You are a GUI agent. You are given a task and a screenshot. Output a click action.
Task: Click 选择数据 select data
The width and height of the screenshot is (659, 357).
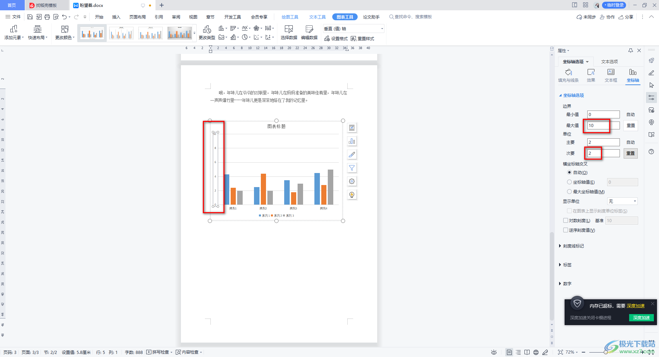point(289,33)
